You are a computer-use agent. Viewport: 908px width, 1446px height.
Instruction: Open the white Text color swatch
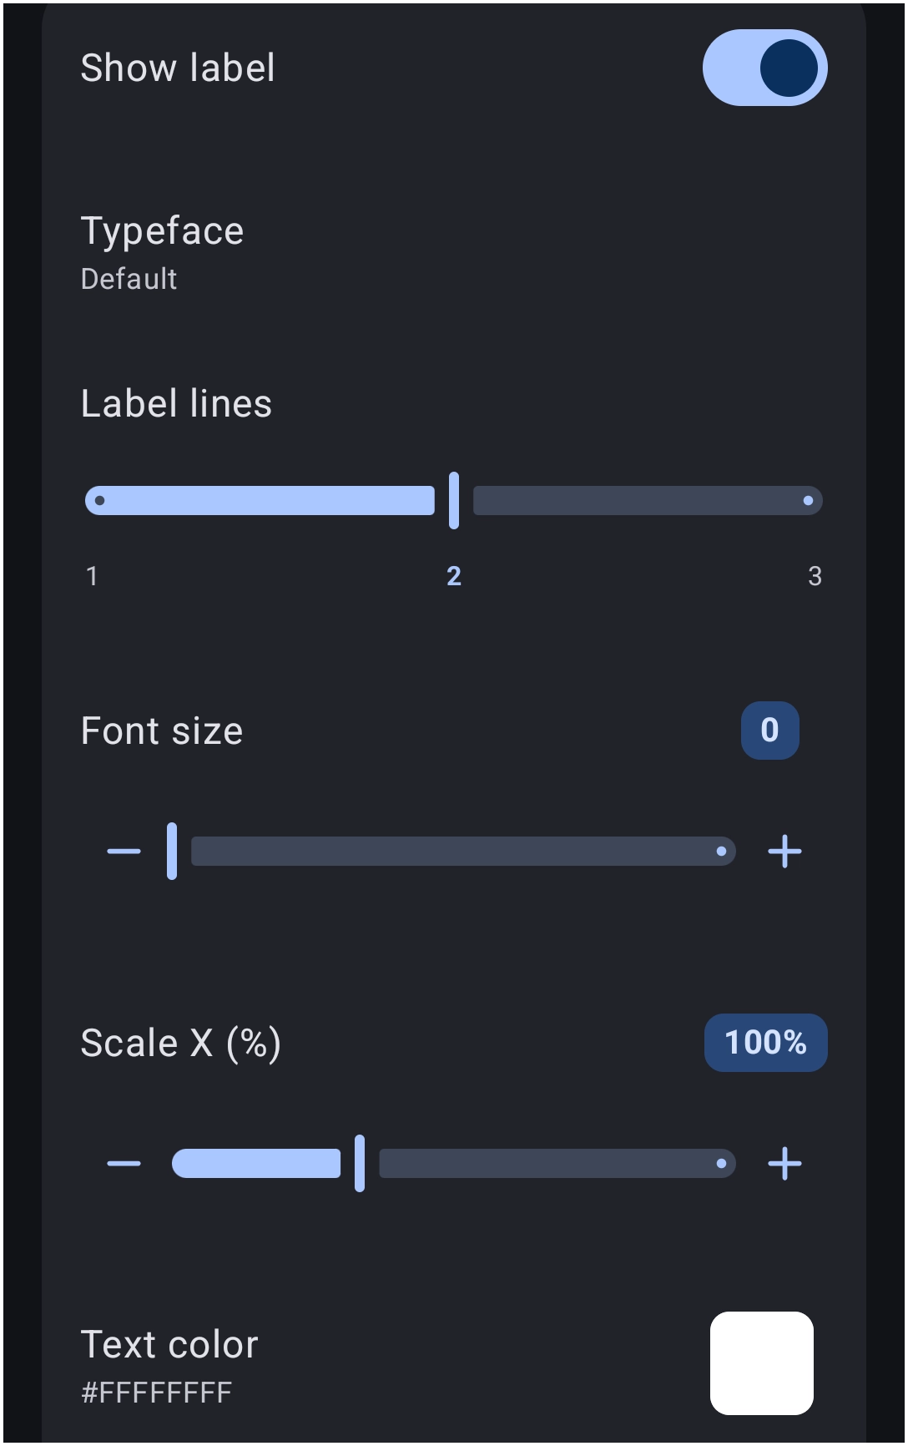762,1363
